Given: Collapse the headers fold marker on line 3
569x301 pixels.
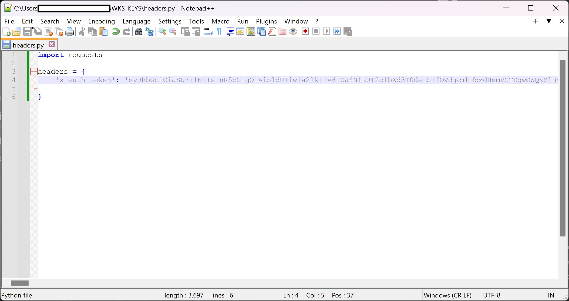Looking at the screenshot, I should (x=34, y=72).
